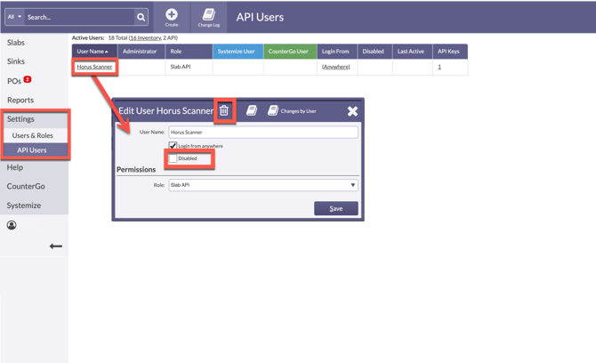The image size is (596, 363).
Task: Open Changes by User log
Action: [292, 111]
